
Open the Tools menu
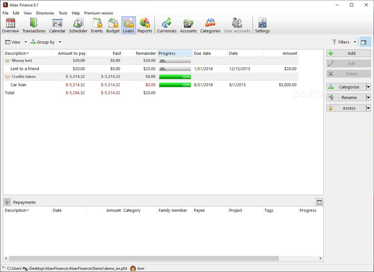pyautogui.click(x=63, y=13)
